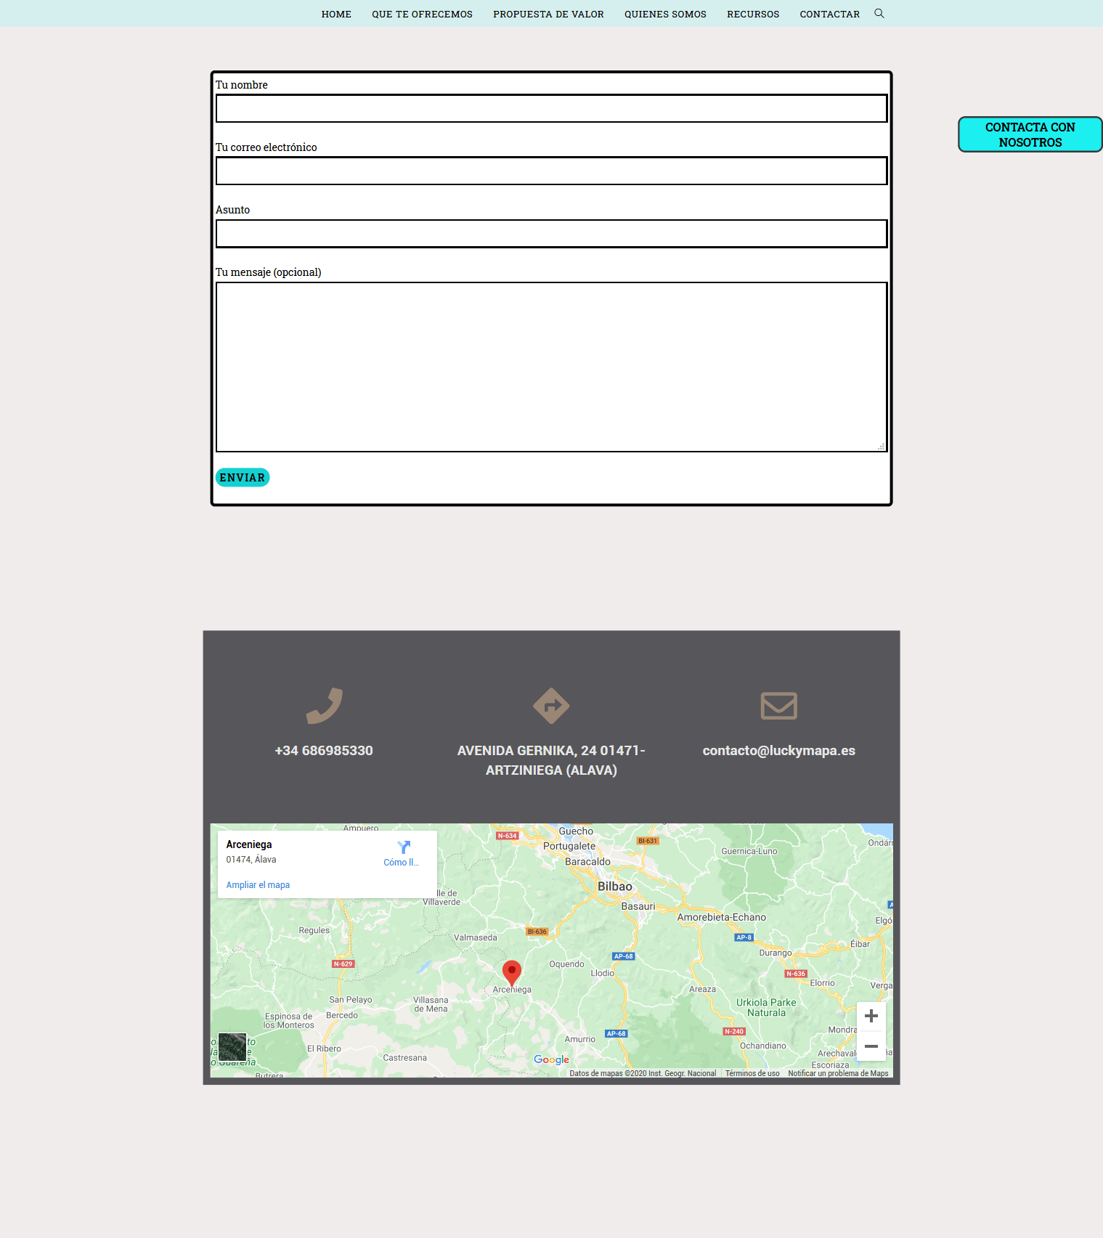1103x1238 pixels.
Task: Open the search icon in navigation bar
Action: [879, 13]
